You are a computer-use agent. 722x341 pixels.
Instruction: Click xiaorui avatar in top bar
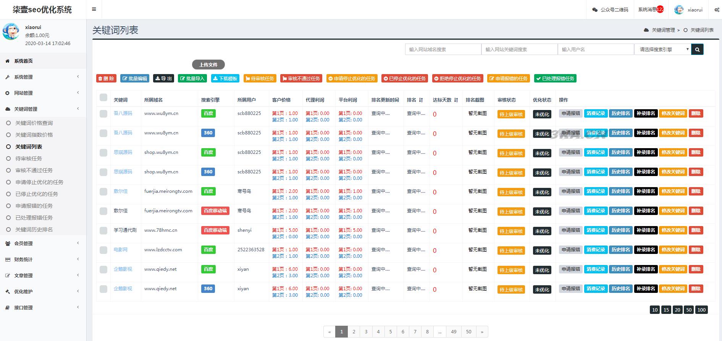tap(679, 10)
